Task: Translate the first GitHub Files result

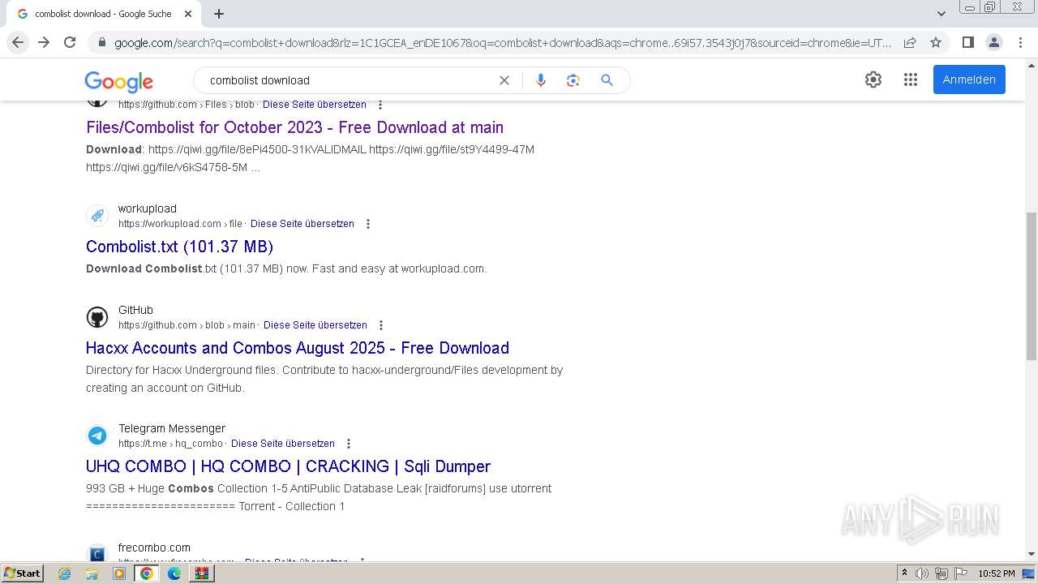Action: 315,105
